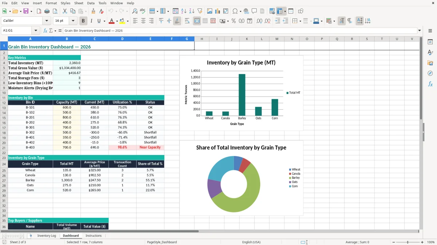Viewport: 437px width, 245px height.
Task: Insert a chart
Action: point(218,11)
